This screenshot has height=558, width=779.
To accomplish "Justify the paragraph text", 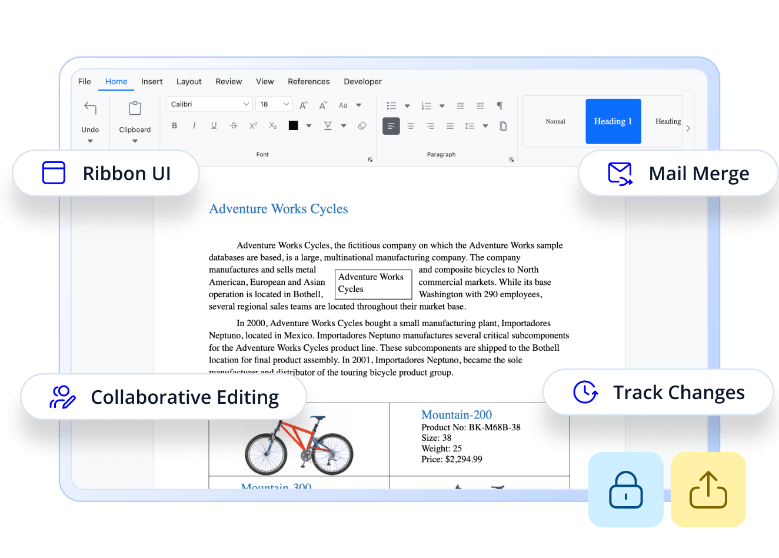I will click(x=450, y=126).
